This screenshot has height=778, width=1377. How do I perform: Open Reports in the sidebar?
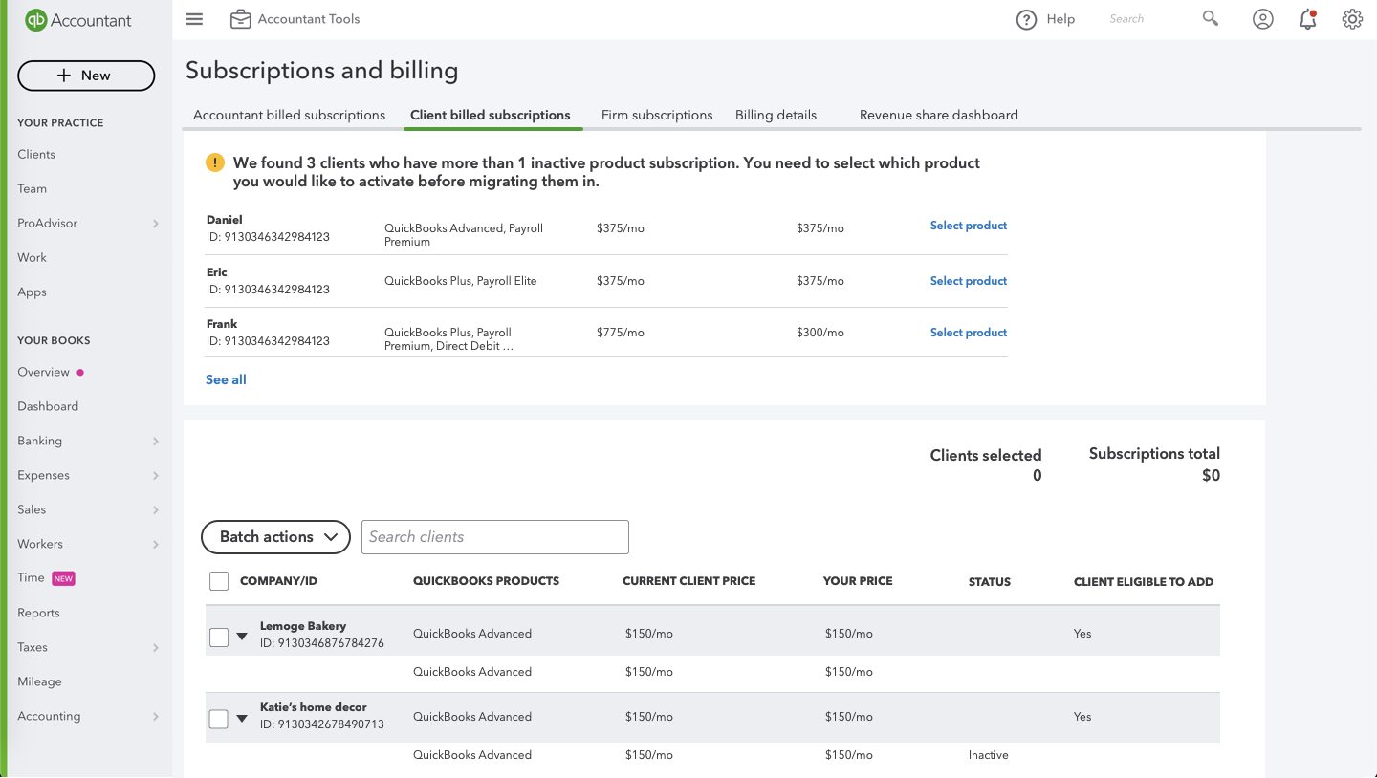tap(38, 614)
